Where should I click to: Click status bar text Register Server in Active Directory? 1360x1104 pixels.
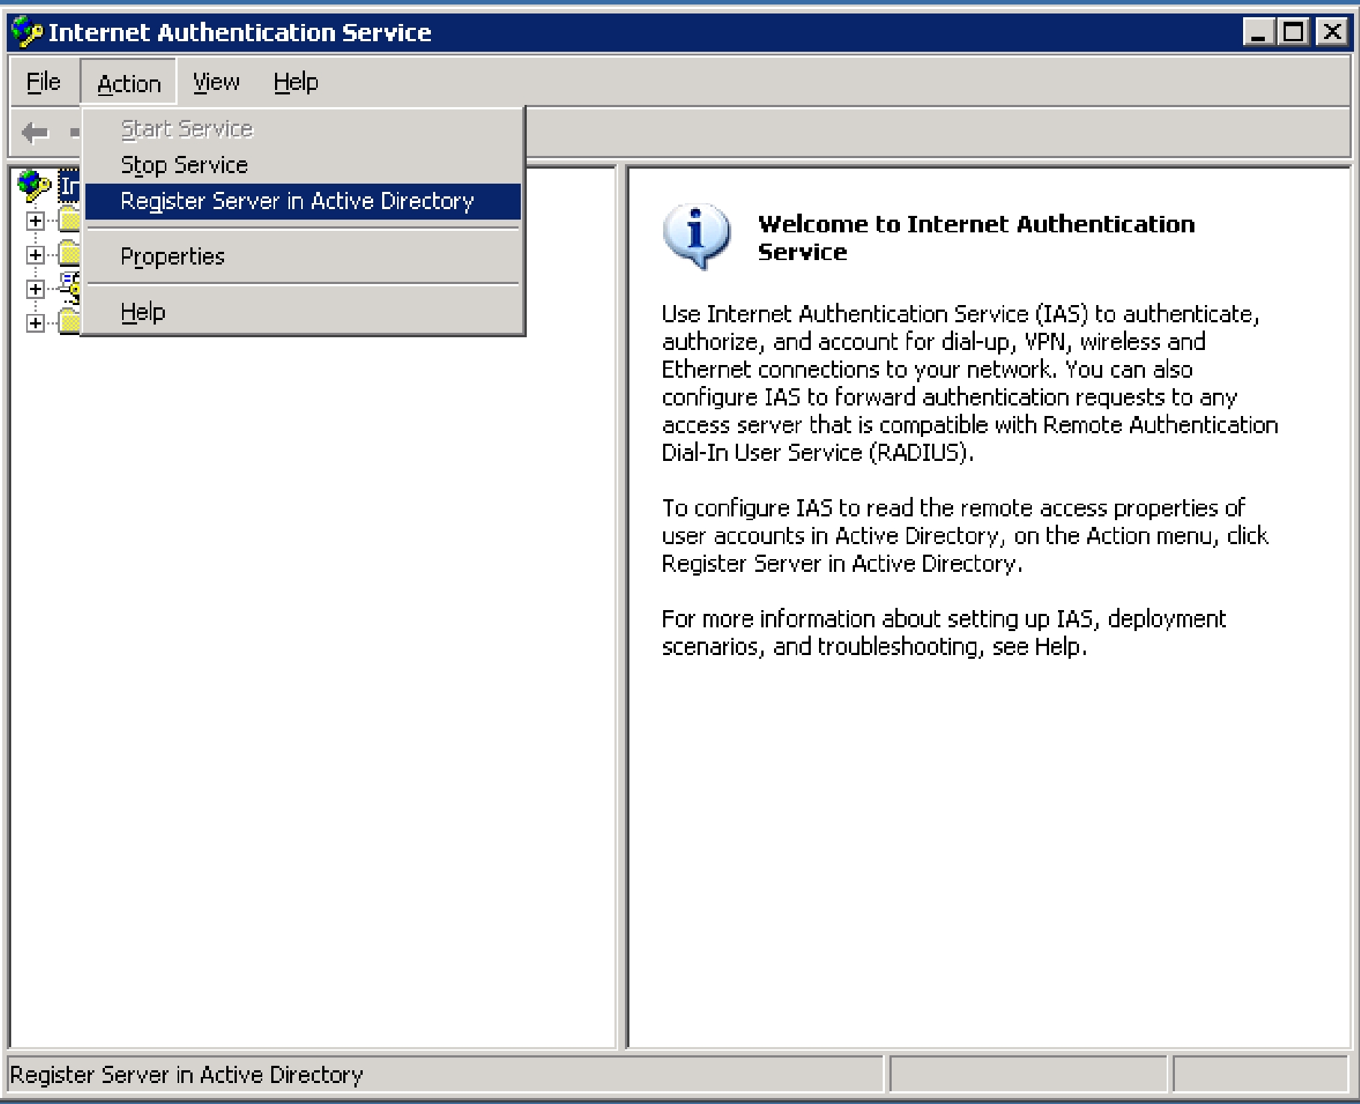click(187, 1075)
